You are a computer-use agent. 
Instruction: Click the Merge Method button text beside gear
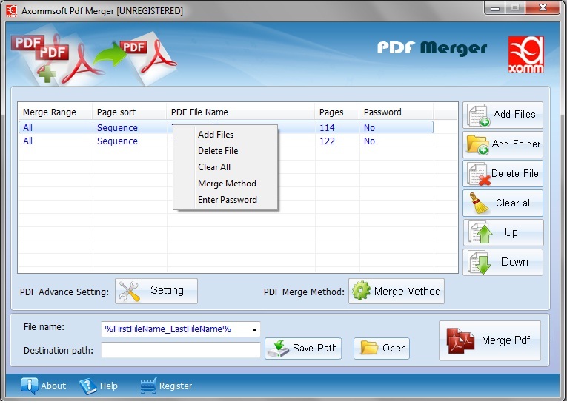(x=407, y=292)
